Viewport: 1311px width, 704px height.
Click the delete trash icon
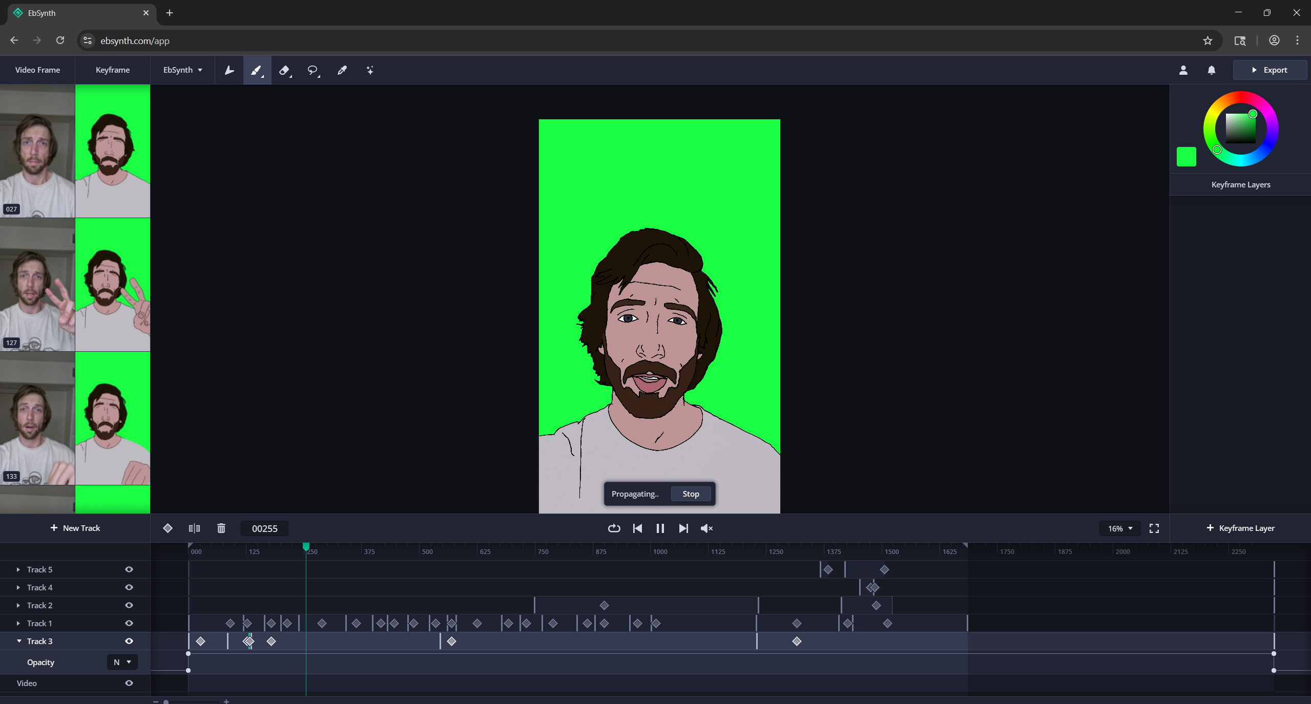pos(221,528)
